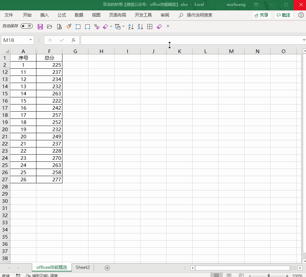Open the Paste Special dropdown arrow
The image size is (306, 277).
tap(123, 26)
